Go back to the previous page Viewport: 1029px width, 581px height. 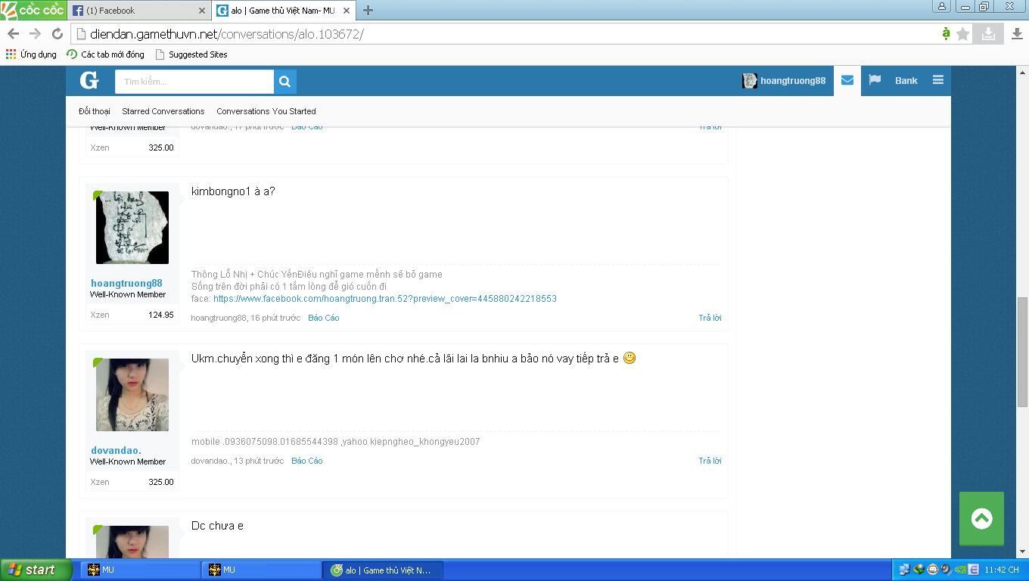(x=13, y=34)
